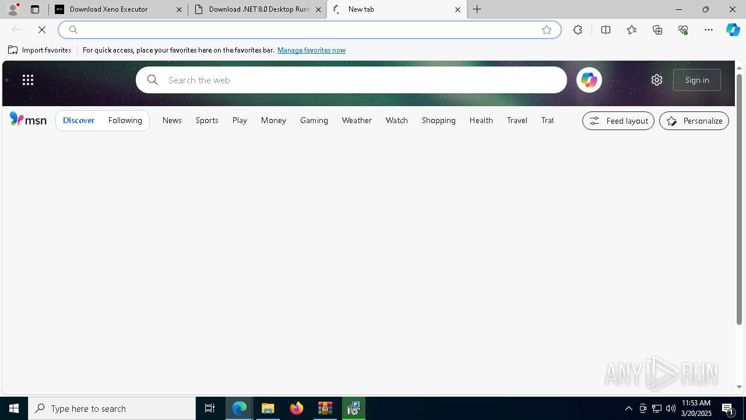The width and height of the screenshot is (746, 420).
Task: Click the Search the web field
Action: [x=351, y=80]
